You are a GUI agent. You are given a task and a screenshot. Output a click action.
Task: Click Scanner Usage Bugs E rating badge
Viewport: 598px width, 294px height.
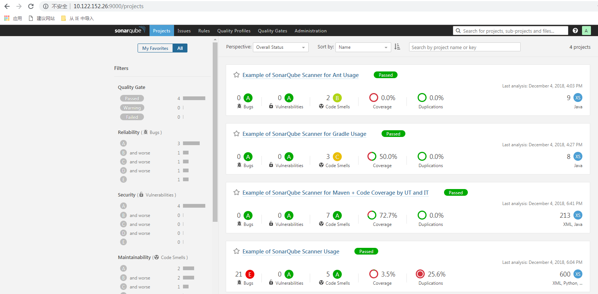click(x=250, y=274)
